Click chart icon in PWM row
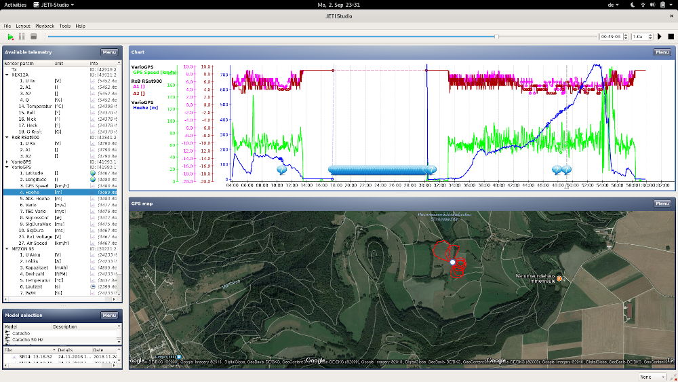This screenshot has width=678, height=382. [x=92, y=293]
